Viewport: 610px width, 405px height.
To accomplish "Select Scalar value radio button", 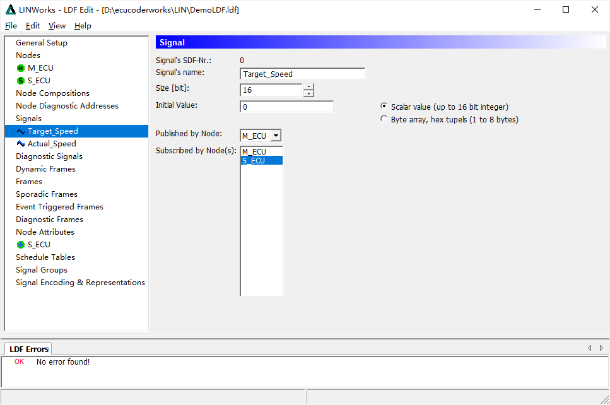I will click(384, 106).
